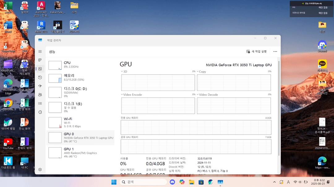Expand the navigation hamburger menu
The width and height of the screenshot is (334, 187).
coord(40,51)
